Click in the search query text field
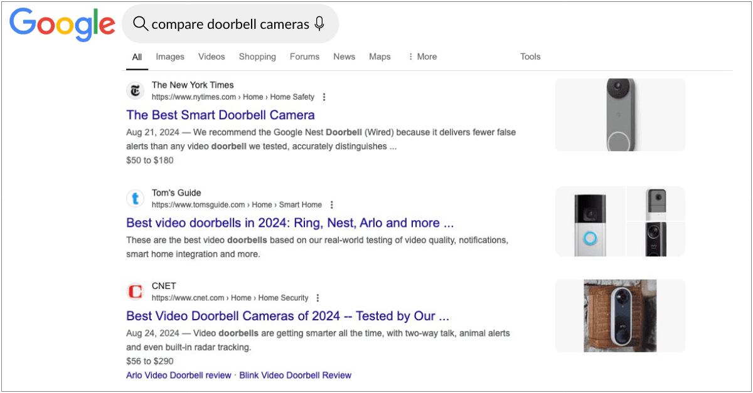The width and height of the screenshot is (753, 393). point(230,24)
